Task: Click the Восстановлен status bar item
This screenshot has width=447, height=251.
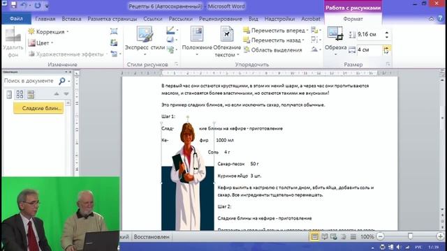Action: tap(152, 237)
